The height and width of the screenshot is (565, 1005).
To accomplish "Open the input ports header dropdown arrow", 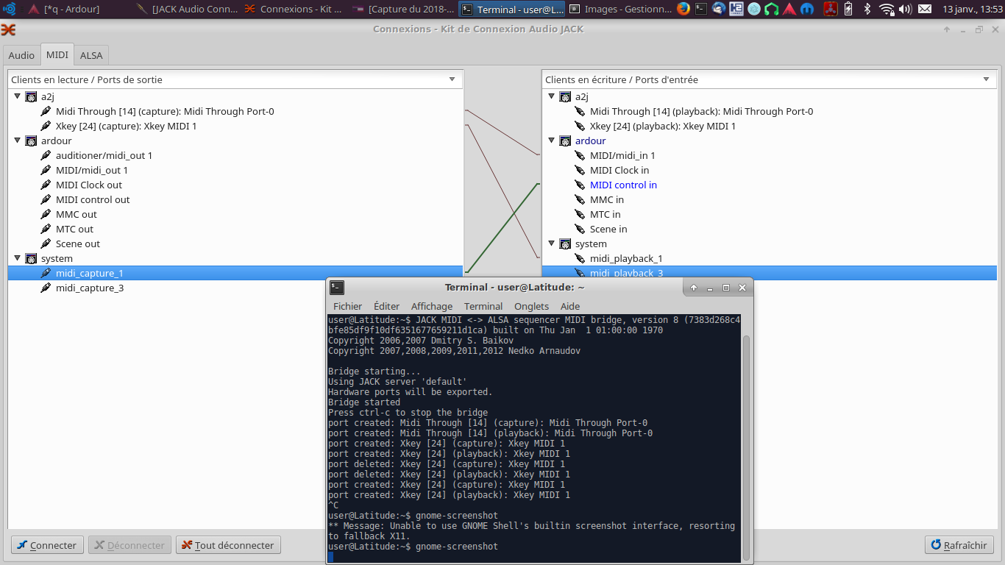I will (x=987, y=79).
